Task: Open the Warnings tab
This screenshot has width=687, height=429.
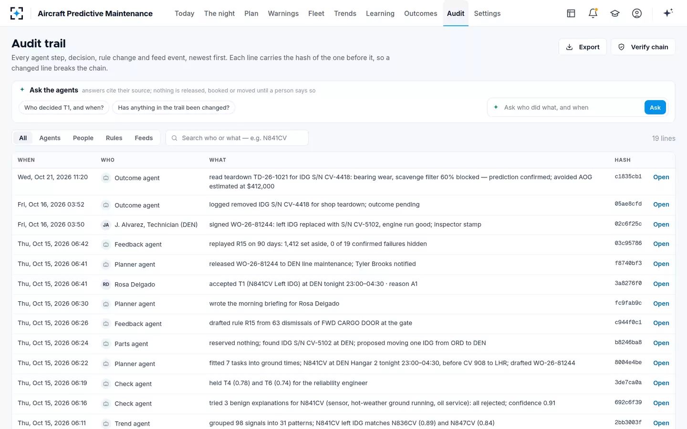Action: pyautogui.click(x=283, y=13)
